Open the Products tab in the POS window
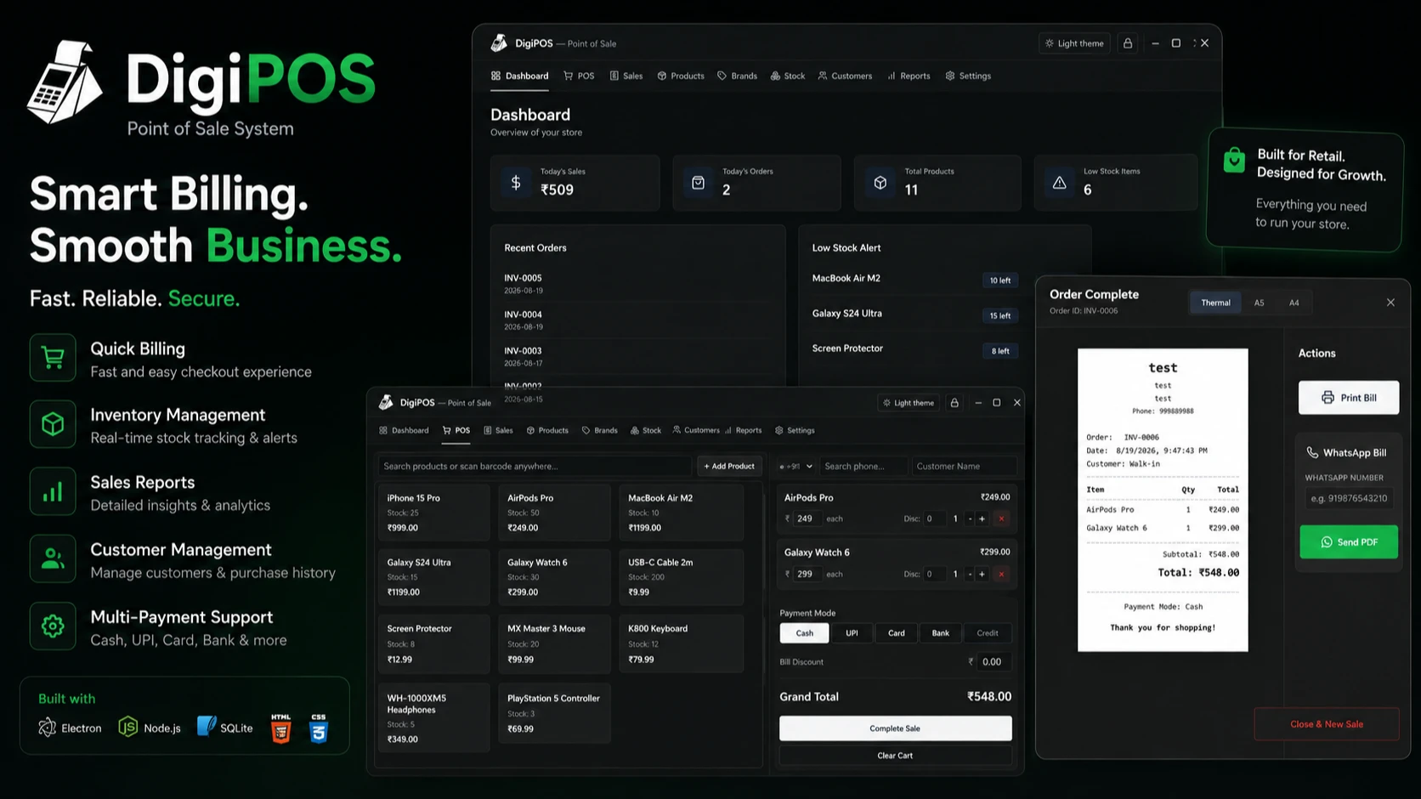The width and height of the screenshot is (1421, 799). pos(547,430)
